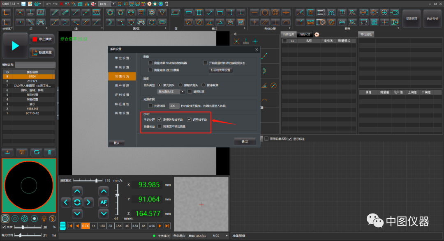The width and height of the screenshot is (444, 241).
Task: Open 单位设置 settings section
Action: [122, 58]
